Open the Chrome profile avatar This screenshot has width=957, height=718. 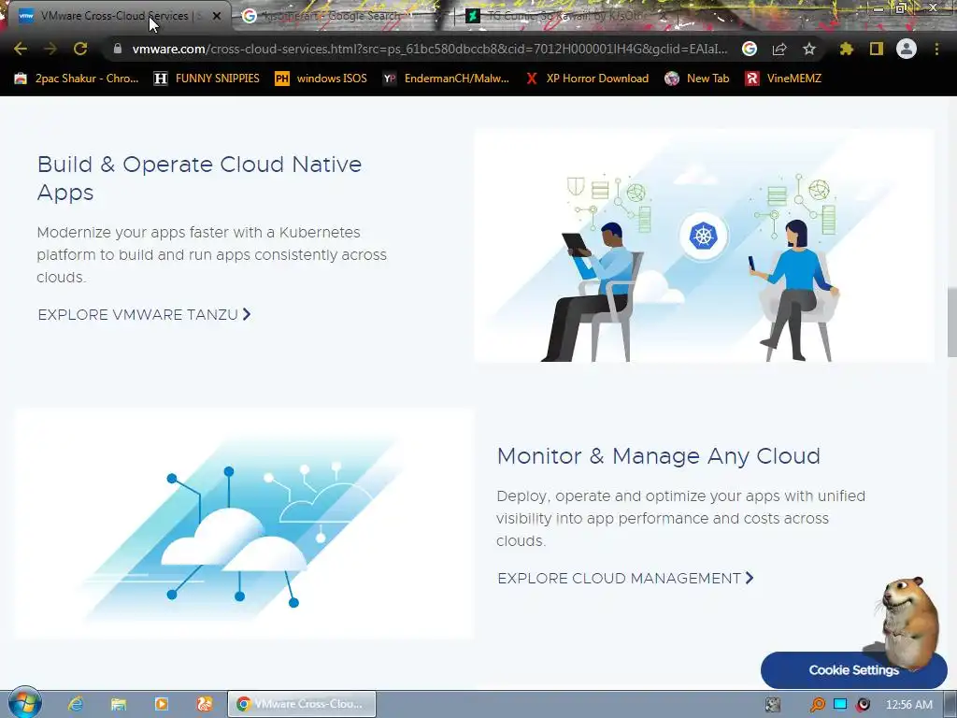[907, 49]
